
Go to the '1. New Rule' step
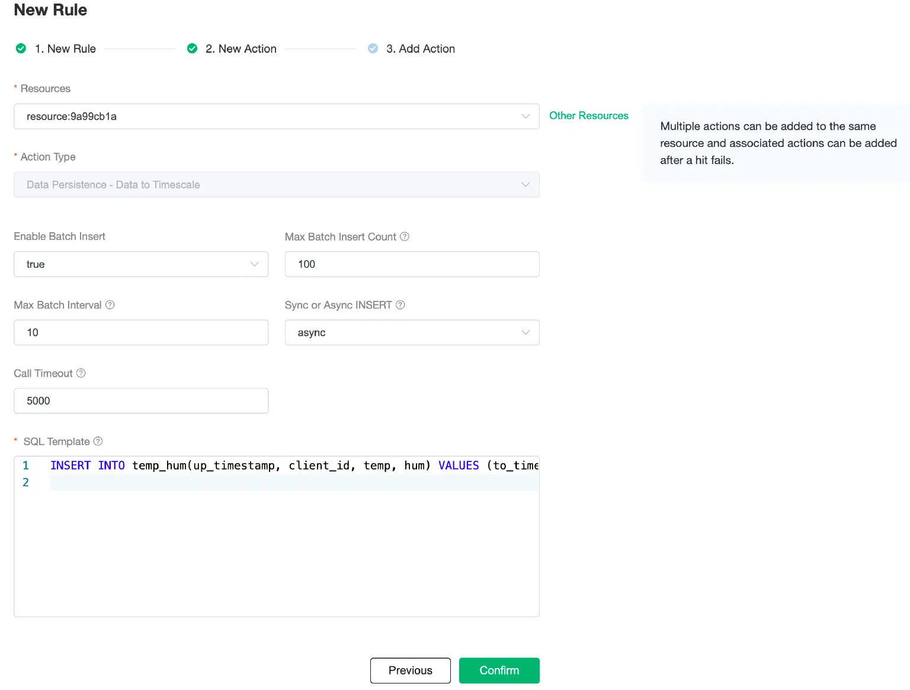pyautogui.click(x=65, y=49)
